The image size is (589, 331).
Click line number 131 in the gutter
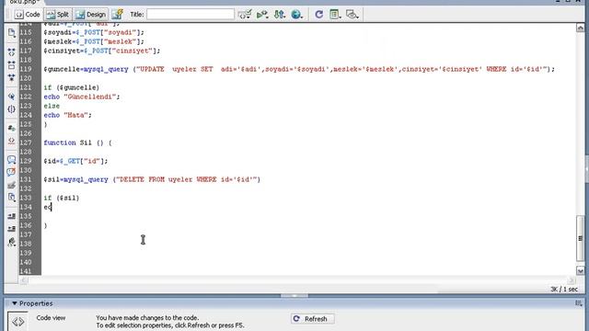tap(26, 179)
